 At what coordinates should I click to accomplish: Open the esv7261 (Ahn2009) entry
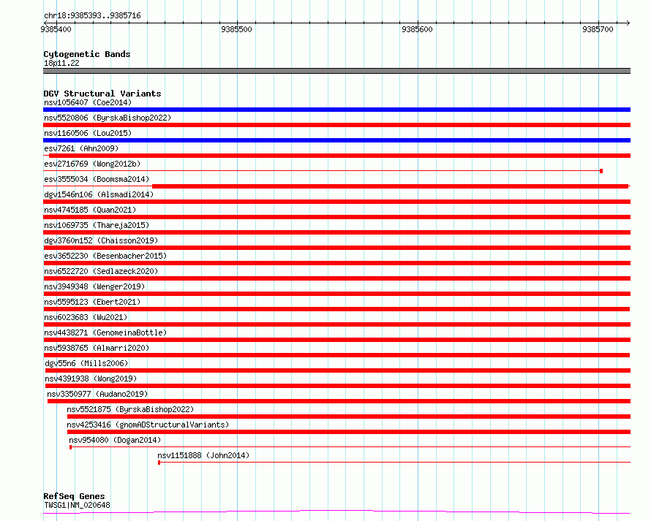[x=81, y=148]
